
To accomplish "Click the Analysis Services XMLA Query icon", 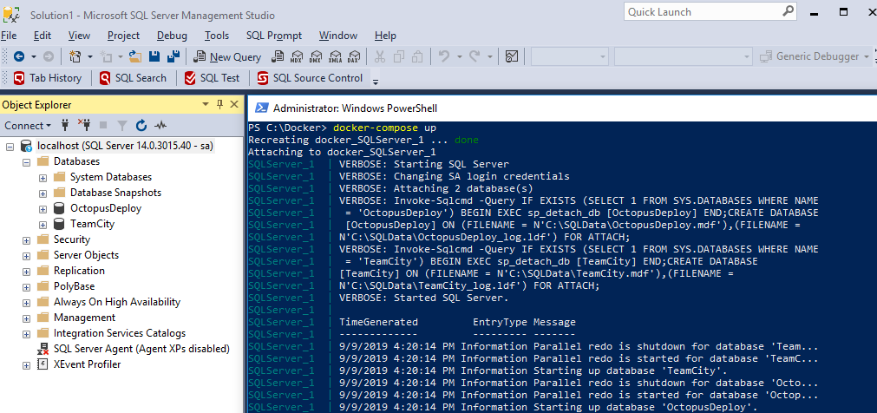I will [x=334, y=56].
